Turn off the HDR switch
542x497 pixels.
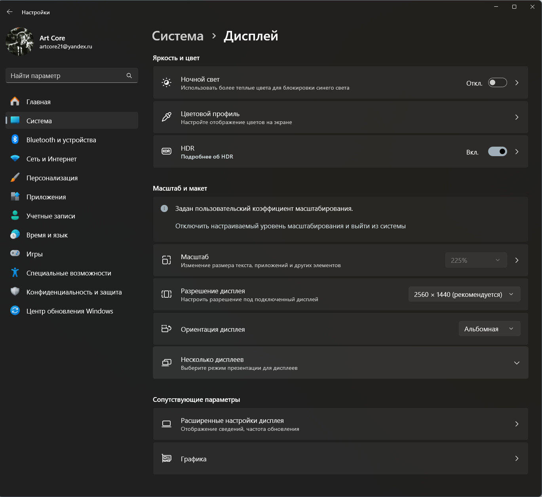[x=497, y=151]
